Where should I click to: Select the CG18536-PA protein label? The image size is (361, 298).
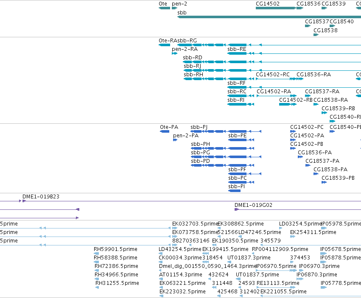click(315, 153)
